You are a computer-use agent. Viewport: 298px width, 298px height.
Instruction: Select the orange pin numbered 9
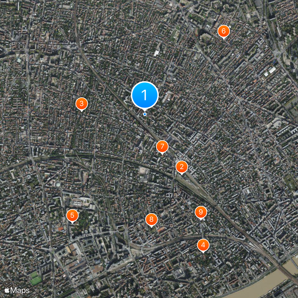201,212
